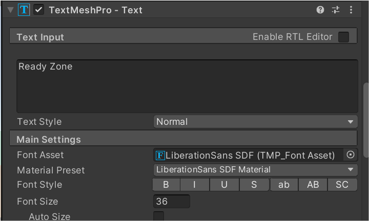The height and width of the screenshot is (221, 369).
Task: Open the Text Style Normal dropdown
Action: click(x=255, y=122)
